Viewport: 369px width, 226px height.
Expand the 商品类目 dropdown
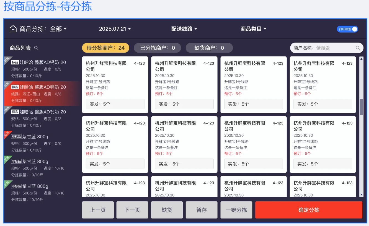pos(253,29)
